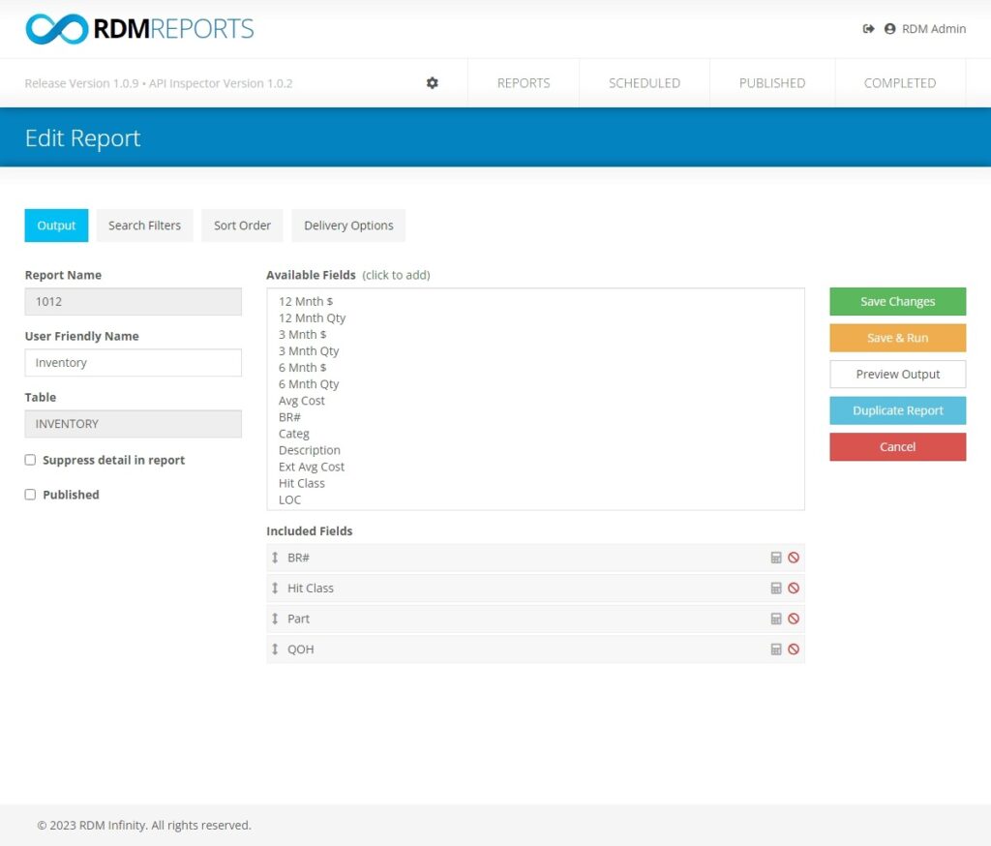The image size is (991, 846).
Task: Add 'LOC' from available fields
Action: (290, 499)
